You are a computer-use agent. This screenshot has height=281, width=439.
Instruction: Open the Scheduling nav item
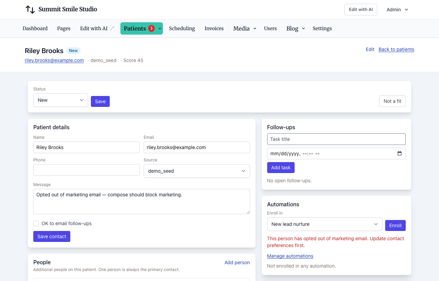click(x=182, y=28)
